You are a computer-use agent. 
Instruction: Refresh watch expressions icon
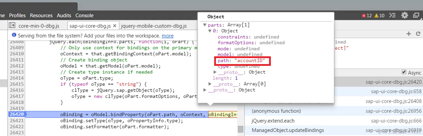coord(418,34)
